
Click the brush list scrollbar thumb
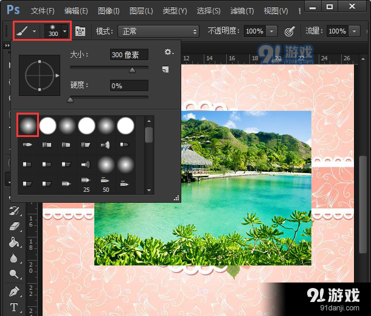pyautogui.click(x=149, y=135)
